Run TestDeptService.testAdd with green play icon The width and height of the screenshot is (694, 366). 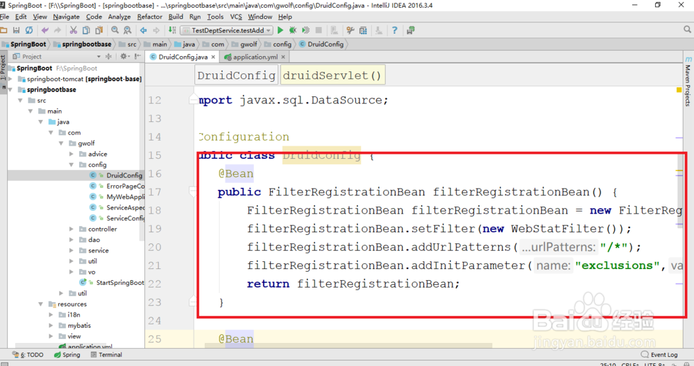click(x=280, y=30)
